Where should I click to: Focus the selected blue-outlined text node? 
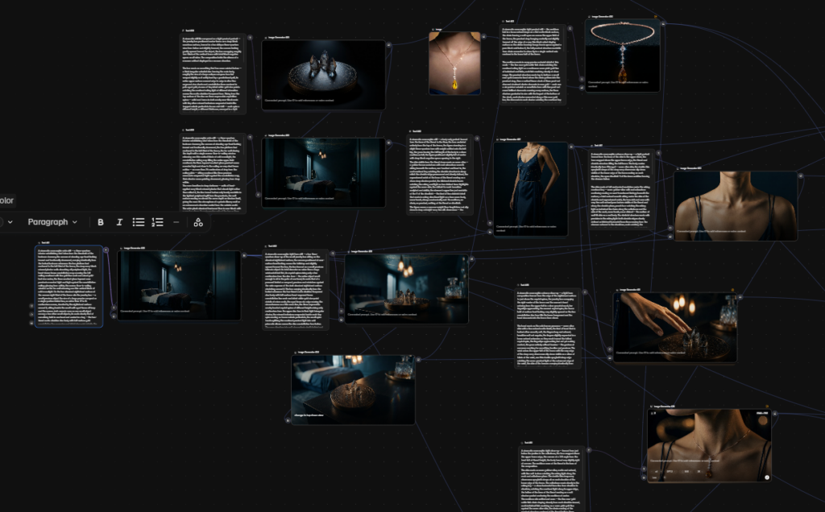pos(68,287)
